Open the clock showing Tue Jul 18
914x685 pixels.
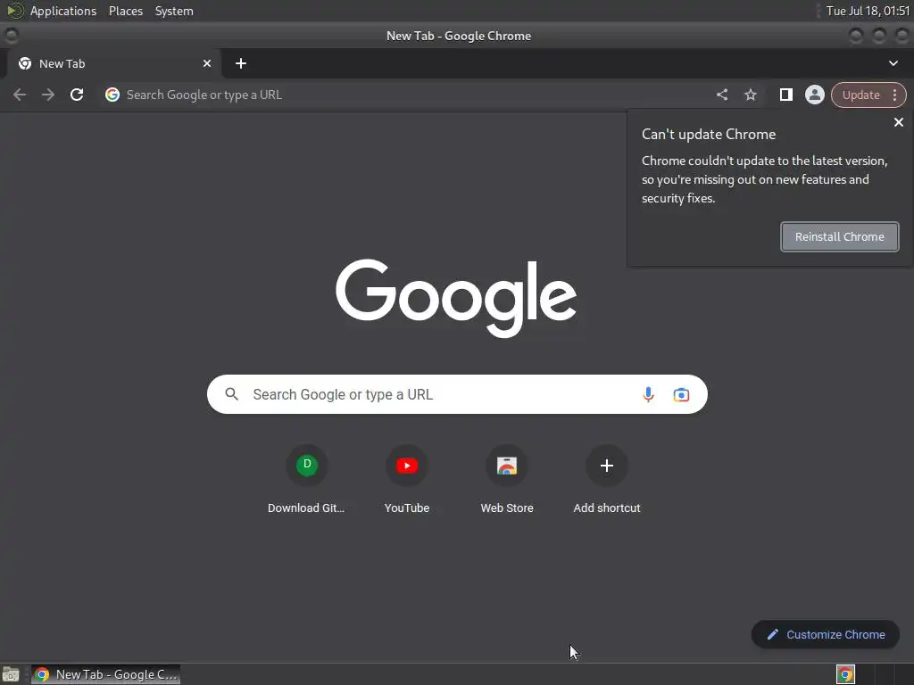pyautogui.click(x=868, y=11)
